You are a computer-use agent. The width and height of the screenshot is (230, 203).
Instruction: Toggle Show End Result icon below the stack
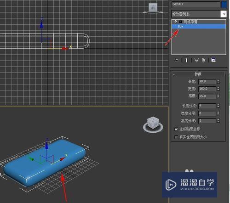(x=186, y=60)
